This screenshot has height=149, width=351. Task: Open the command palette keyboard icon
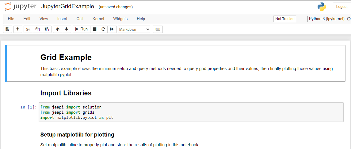(158, 29)
